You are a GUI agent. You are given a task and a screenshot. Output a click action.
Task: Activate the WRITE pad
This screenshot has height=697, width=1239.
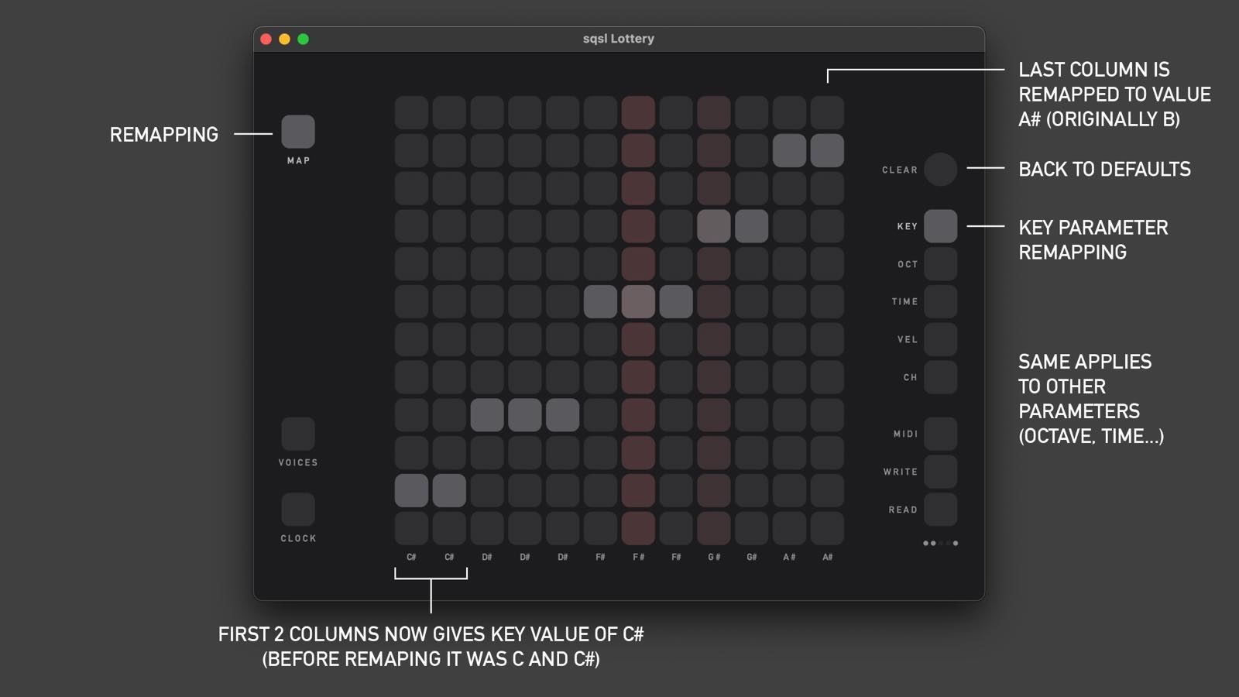(x=941, y=472)
